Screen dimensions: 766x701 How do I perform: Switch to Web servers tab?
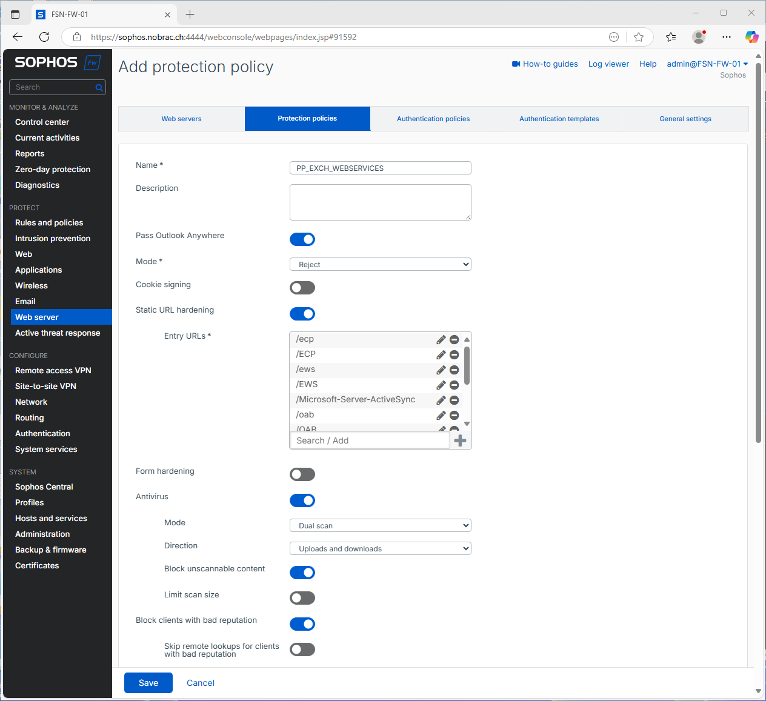[181, 119]
